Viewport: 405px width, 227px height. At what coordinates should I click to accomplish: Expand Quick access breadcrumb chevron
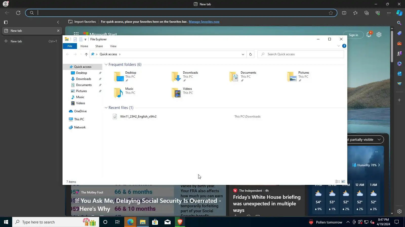tap(120, 54)
